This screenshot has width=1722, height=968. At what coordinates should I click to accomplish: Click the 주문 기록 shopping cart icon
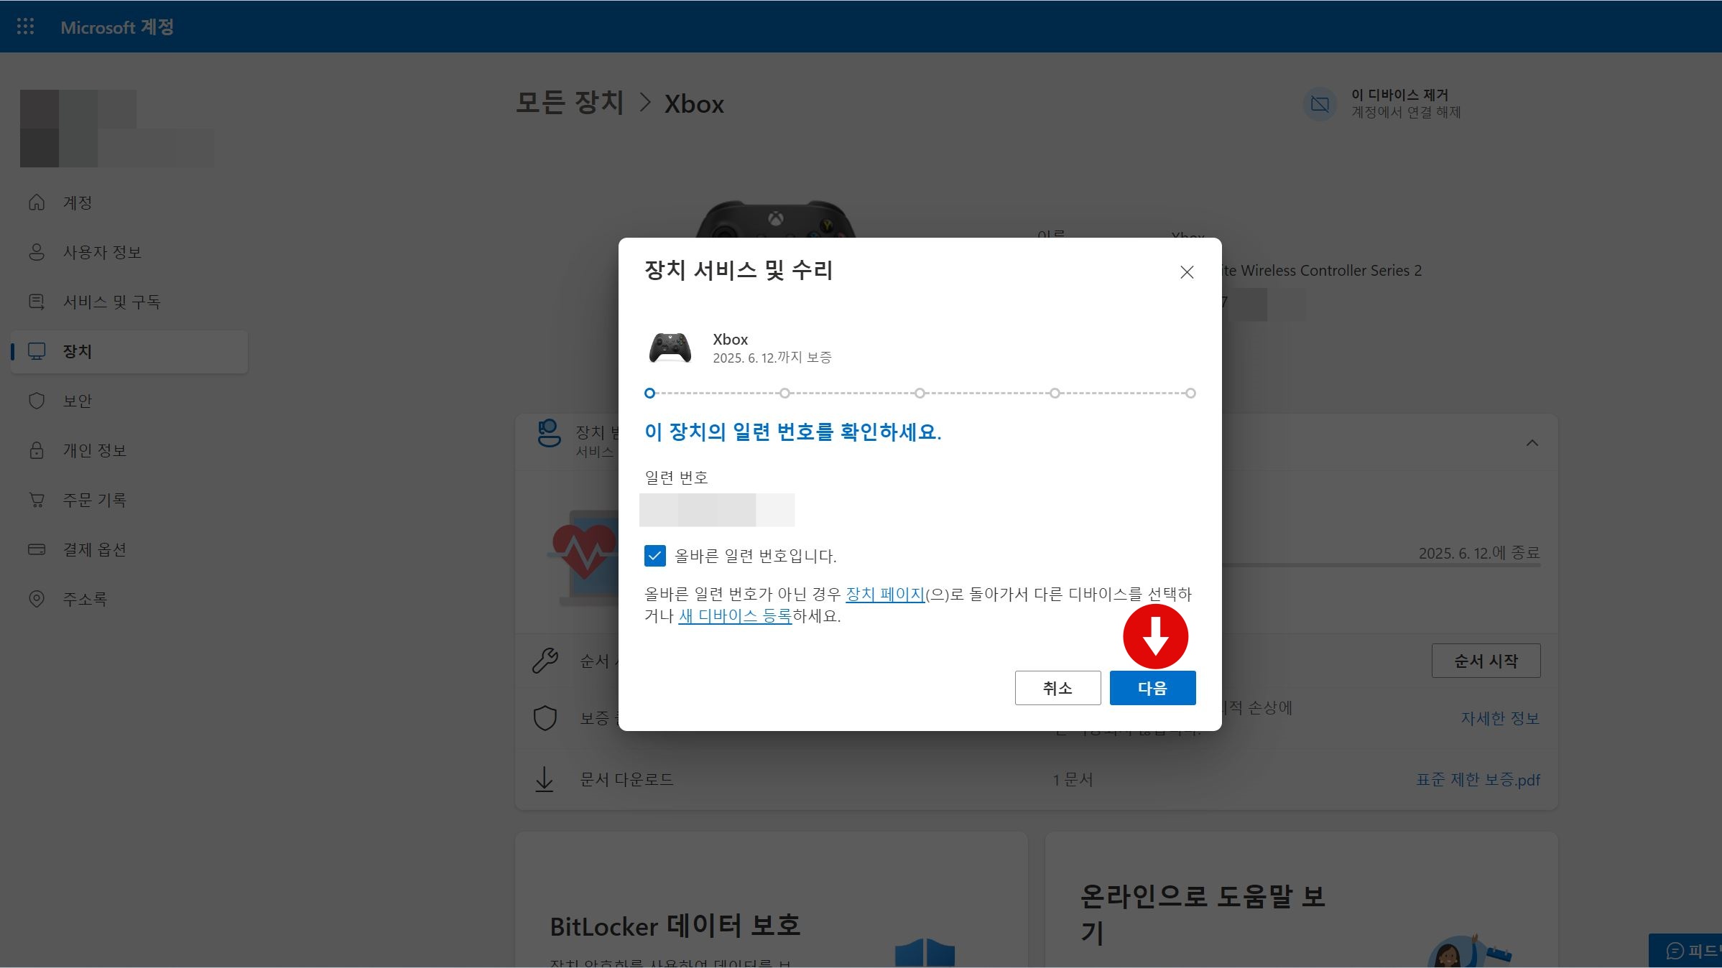(37, 500)
